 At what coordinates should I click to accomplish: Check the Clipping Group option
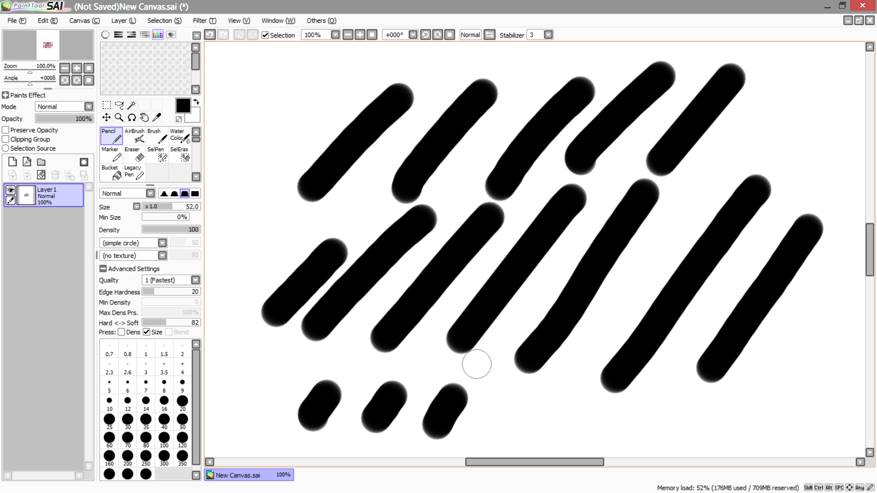pyautogui.click(x=5, y=139)
